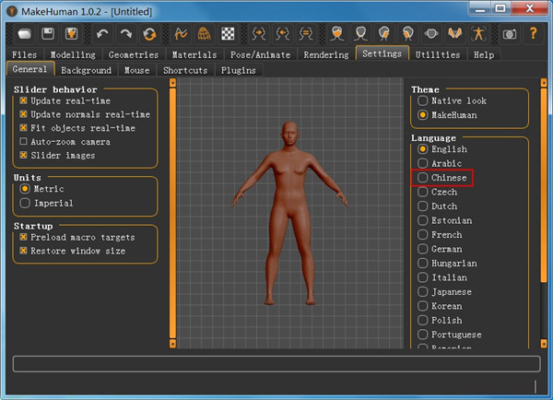Enable the Auto-zoom camera checkbox
553x400 pixels.
[24, 142]
